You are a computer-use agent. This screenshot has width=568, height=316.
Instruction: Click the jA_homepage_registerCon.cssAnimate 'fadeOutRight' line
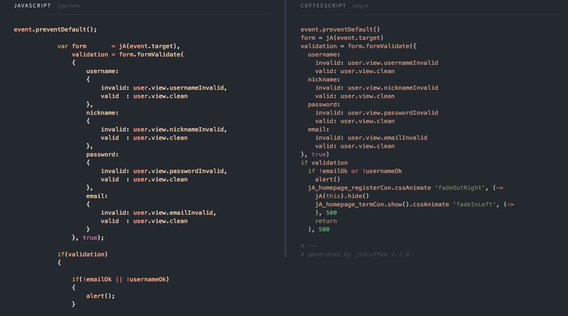pos(406,188)
